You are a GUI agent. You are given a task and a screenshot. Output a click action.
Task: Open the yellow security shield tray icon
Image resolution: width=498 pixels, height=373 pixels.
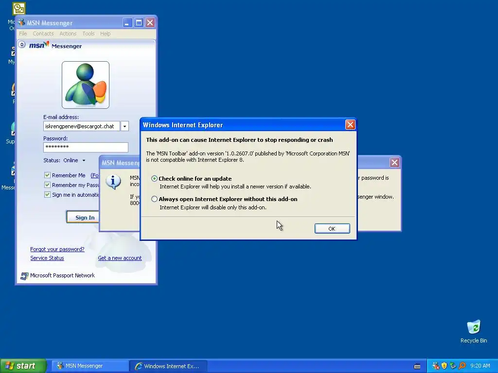click(444, 366)
